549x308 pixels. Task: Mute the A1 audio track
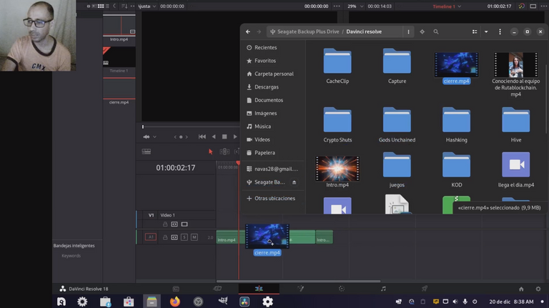(194, 237)
